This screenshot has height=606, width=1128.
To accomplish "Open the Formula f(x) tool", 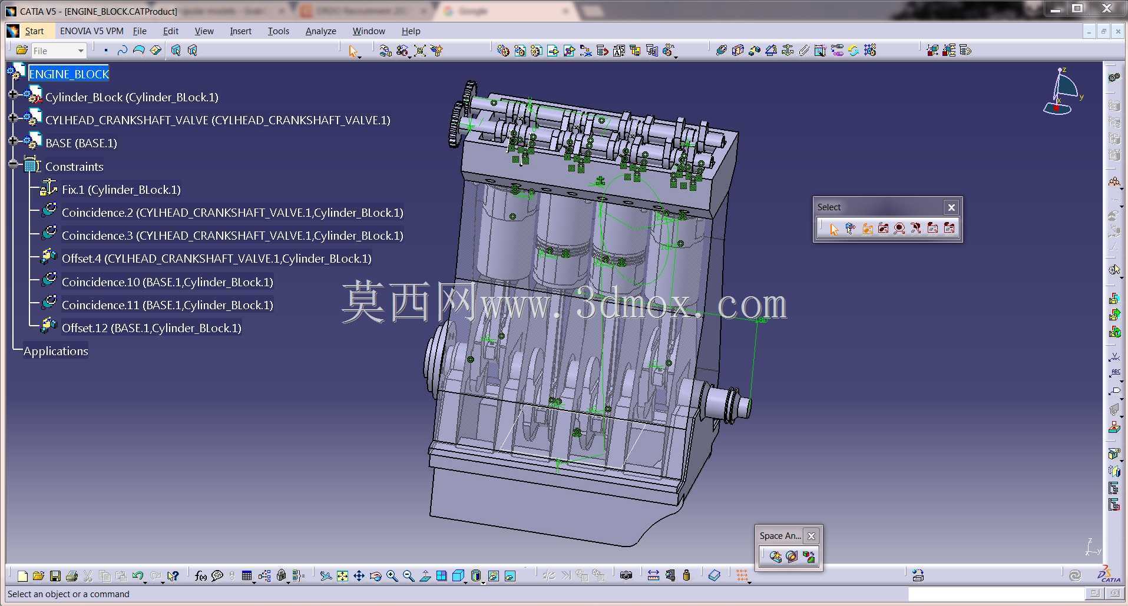I will pyautogui.click(x=201, y=576).
